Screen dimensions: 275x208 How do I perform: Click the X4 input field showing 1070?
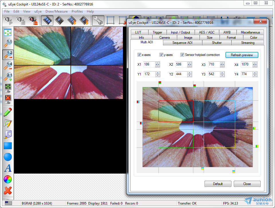(x=246, y=65)
